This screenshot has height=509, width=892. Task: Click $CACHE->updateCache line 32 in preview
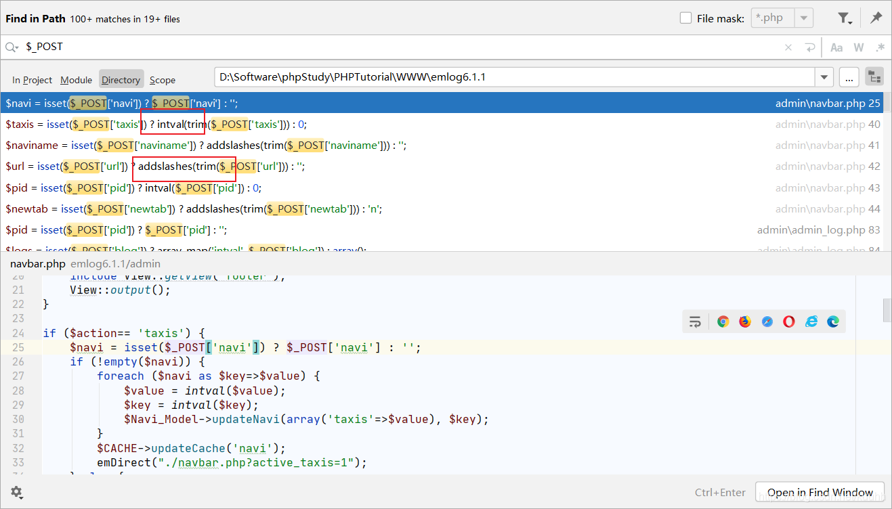[192, 448]
